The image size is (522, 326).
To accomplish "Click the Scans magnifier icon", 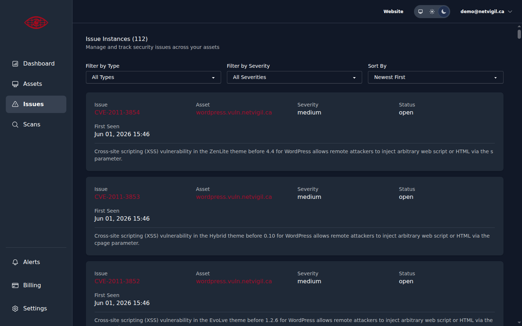I will [15, 125].
